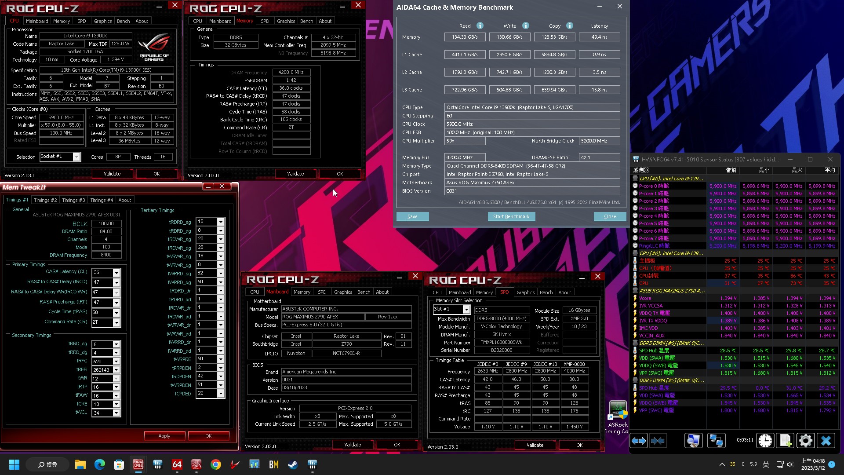Click Close button in AIDA64 benchmark
This screenshot has height=475, width=844.
pyautogui.click(x=610, y=216)
